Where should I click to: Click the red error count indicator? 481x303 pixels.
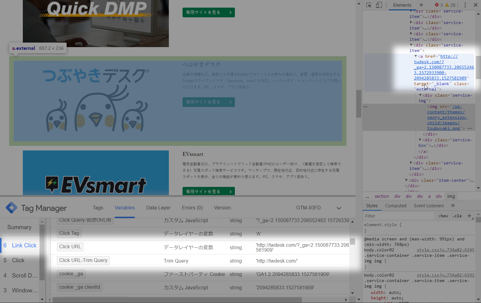(439, 5)
